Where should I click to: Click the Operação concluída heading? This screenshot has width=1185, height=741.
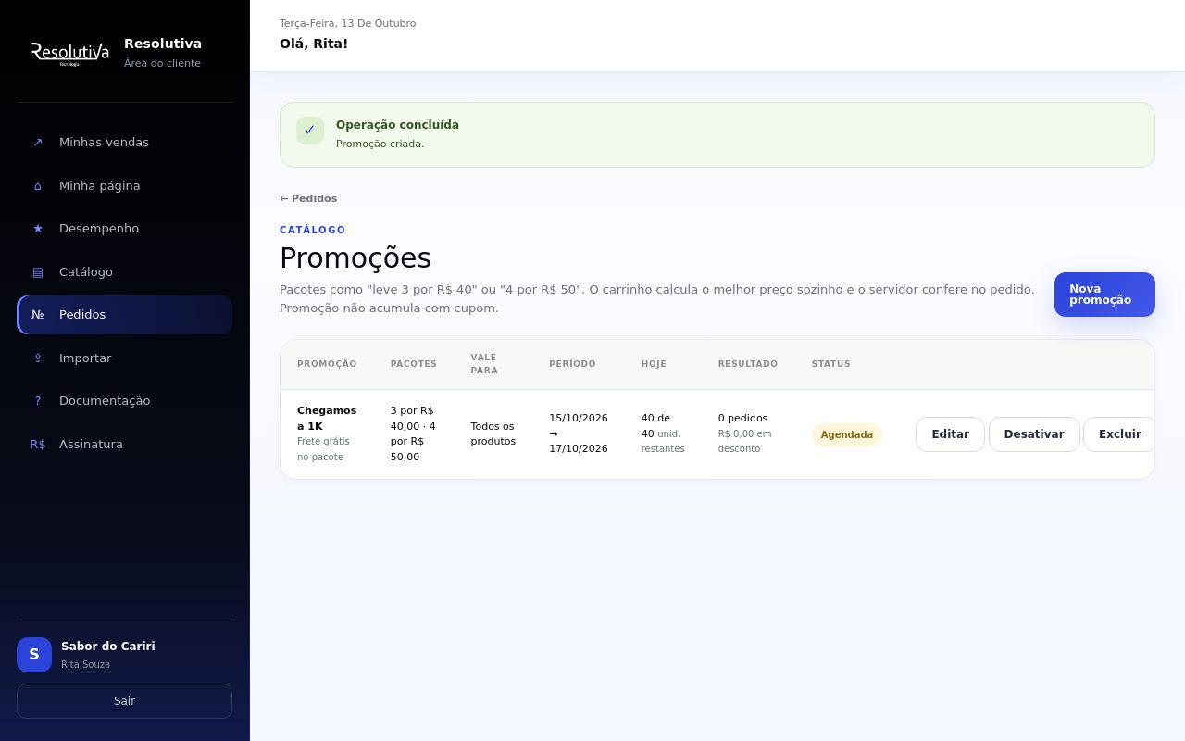tap(397, 125)
